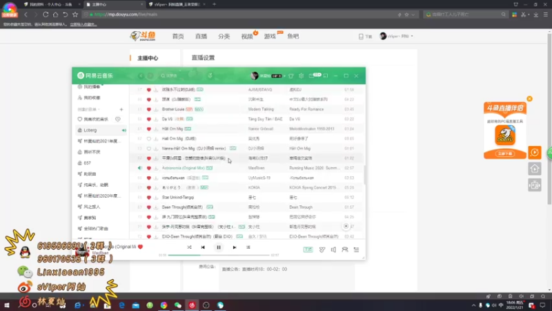Reload the browser page
552x311 pixels.
[46, 15]
